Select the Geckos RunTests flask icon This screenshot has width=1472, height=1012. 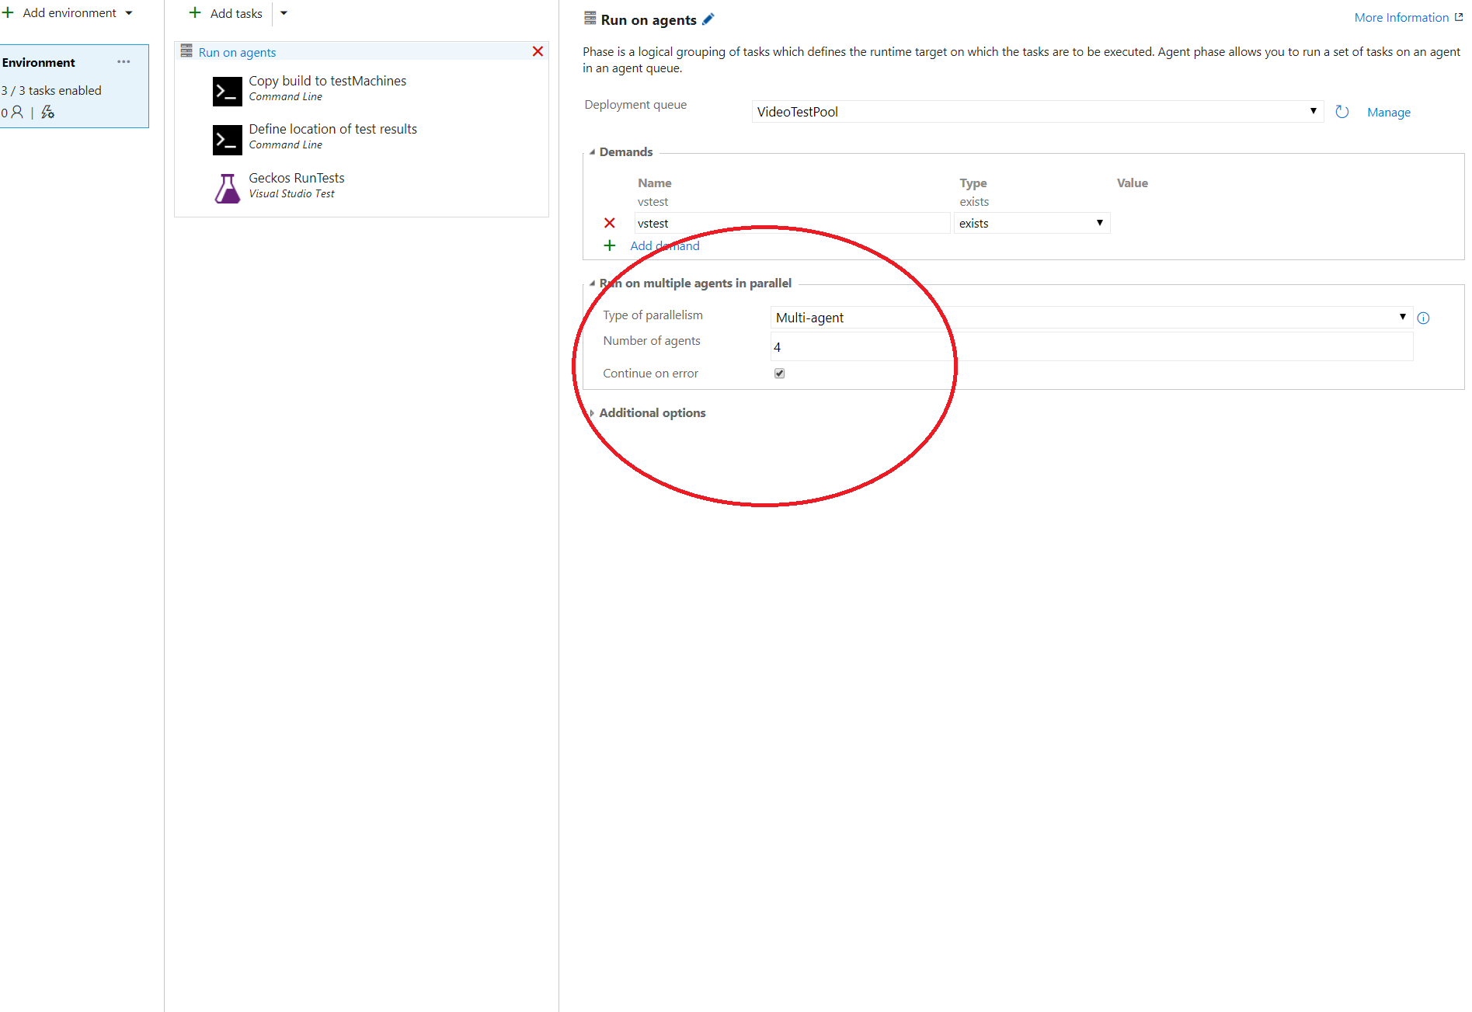click(228, 188)
